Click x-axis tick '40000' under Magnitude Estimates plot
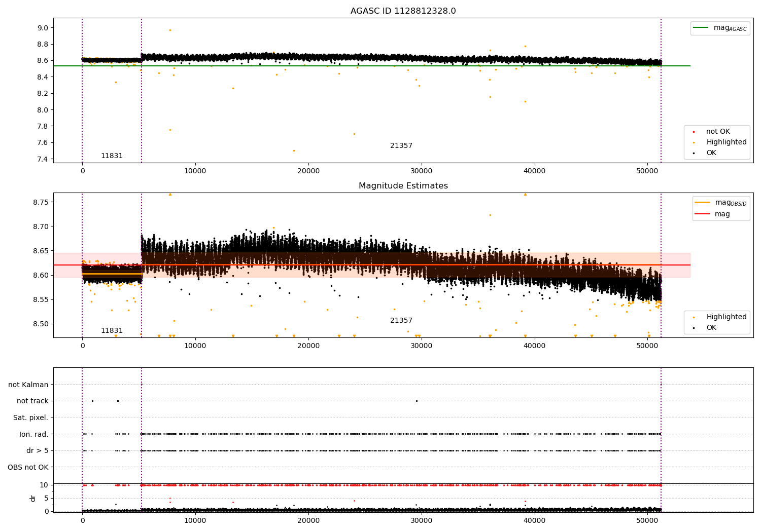This screenshot has width=761, height=532. click(534, 346)
